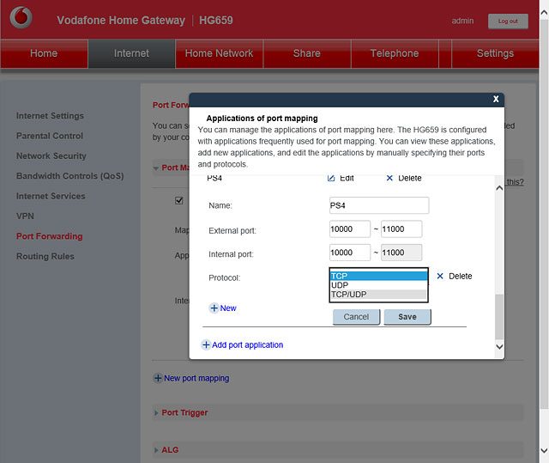This screenshot has width=549, height=463.
Task: Open Bandwidth Controls (QoS) in sidebar
Action: coord(70,176)
